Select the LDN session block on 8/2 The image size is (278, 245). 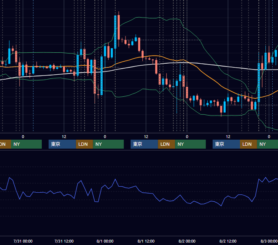pyautogui.click(x=249, y=144)
